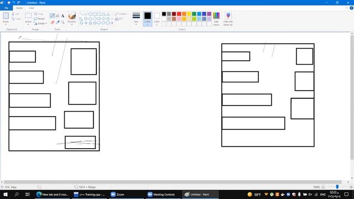Screen dimensions: 354x199
Task: Click the Edit colors button
Action: [x=216, y=19]
